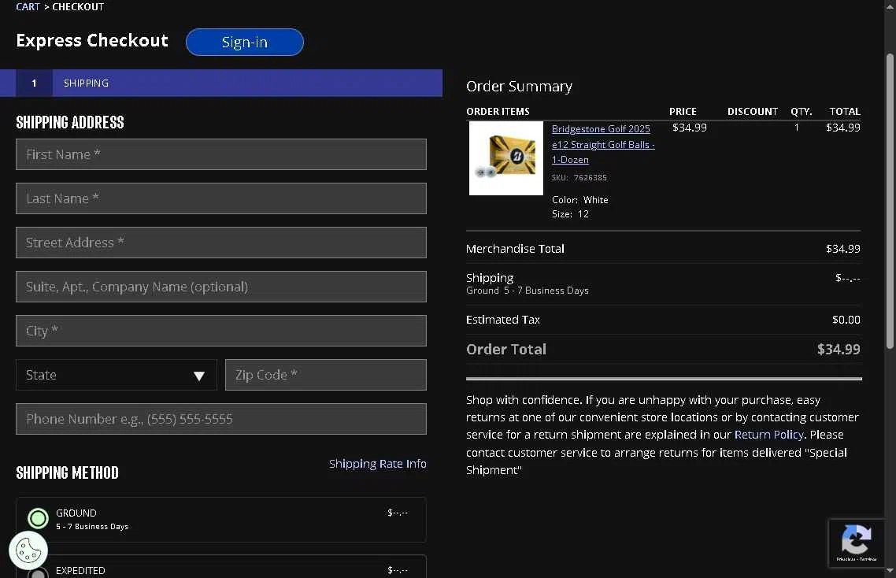
Task: Click the Sign-in button
Action: (245, 43)
